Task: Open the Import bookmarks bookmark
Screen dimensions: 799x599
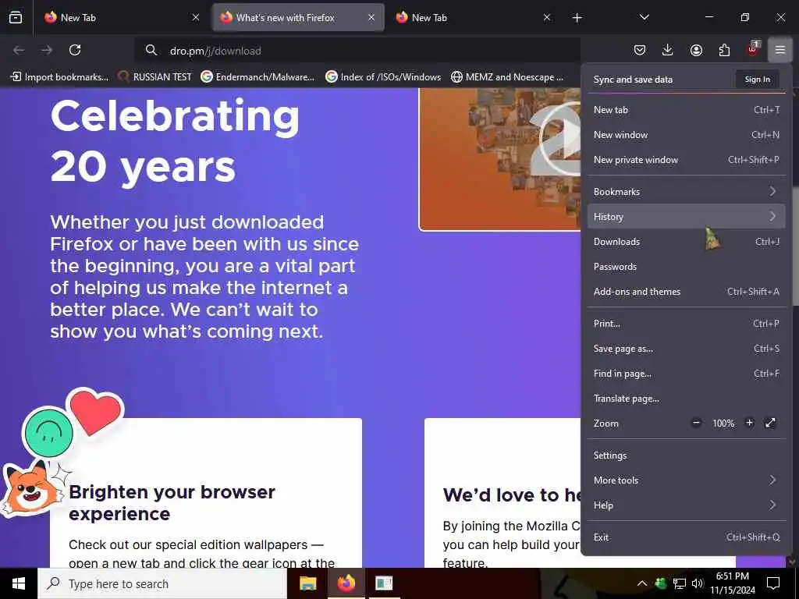Action: tap(59, 77)
